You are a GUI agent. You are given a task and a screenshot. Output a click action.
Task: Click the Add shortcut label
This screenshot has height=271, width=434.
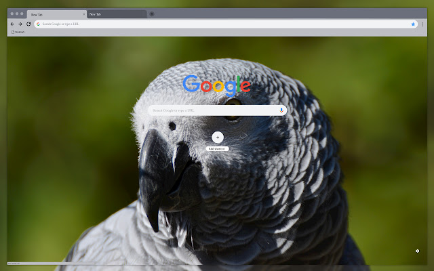coord(217,149)
